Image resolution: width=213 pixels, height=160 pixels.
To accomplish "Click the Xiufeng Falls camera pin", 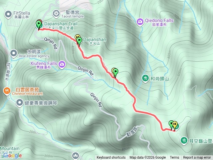I will point(62,64).
